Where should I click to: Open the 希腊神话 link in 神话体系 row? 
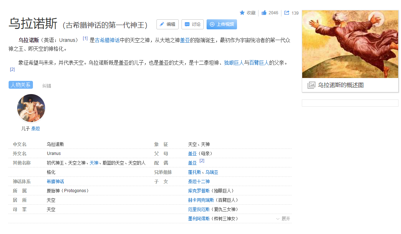(x=55, y=181)
